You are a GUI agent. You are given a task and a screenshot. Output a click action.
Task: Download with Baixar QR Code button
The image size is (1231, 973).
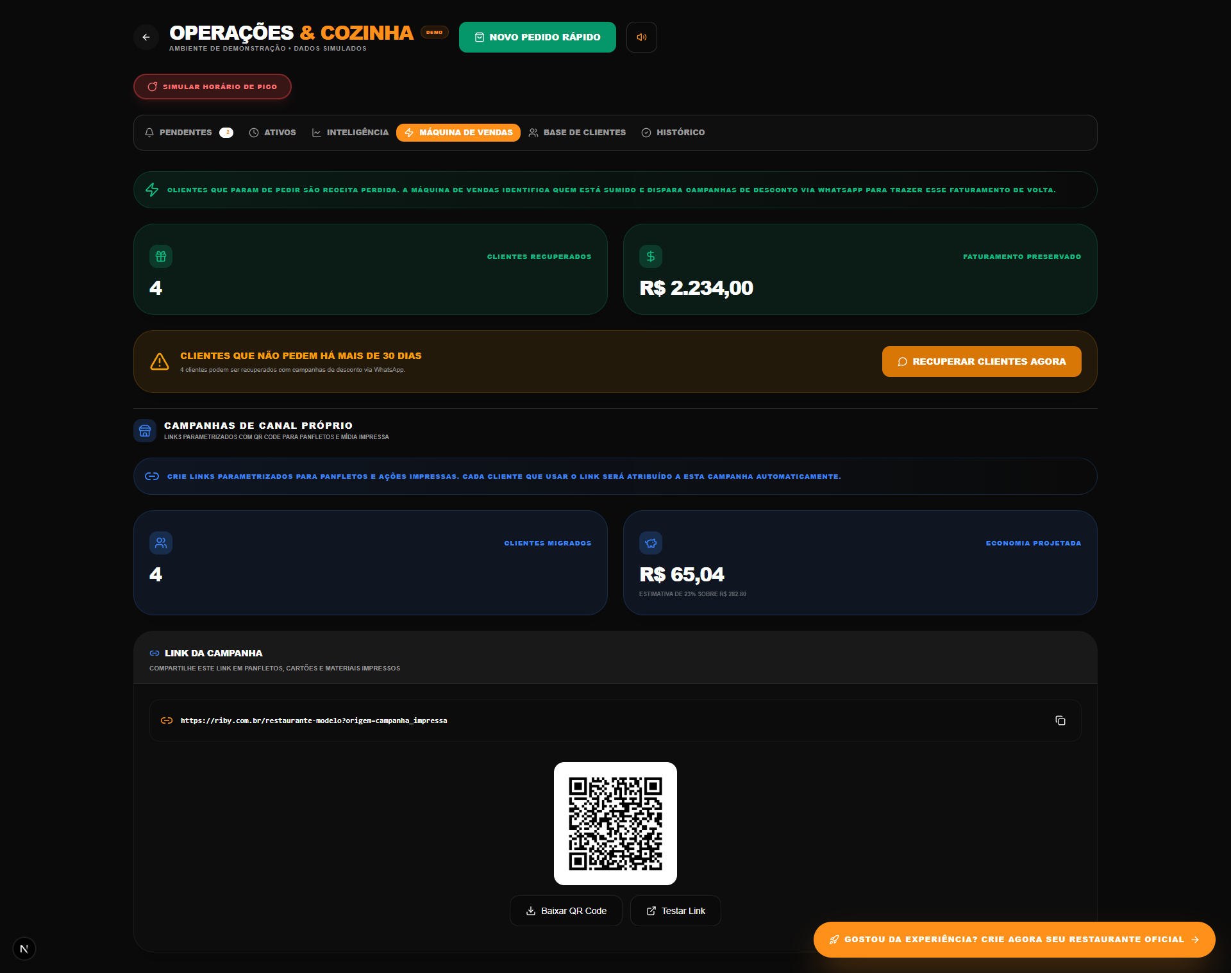(x=566, y=911)
